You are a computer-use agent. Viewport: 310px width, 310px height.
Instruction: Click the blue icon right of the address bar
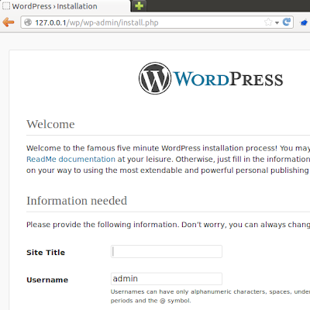tap(305, 22)
